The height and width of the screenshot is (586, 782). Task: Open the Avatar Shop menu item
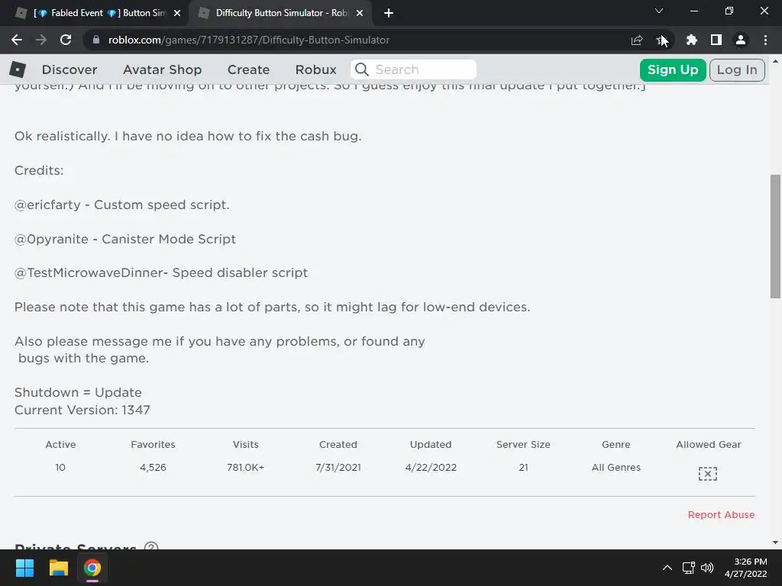point(162,69)
